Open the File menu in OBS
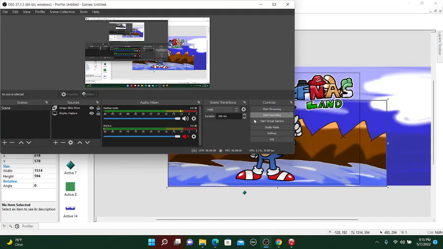Image resolution: width=443 pixels, height=249 pixels. point(5,12)
